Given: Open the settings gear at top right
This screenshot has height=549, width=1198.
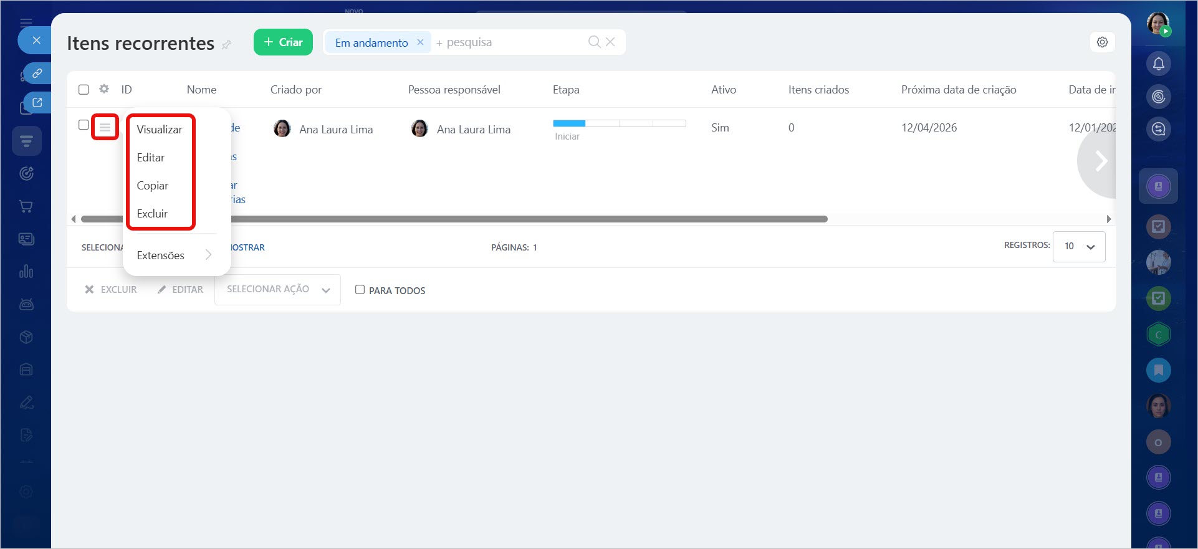Looking at the screenshot, I should (1102, 42).
